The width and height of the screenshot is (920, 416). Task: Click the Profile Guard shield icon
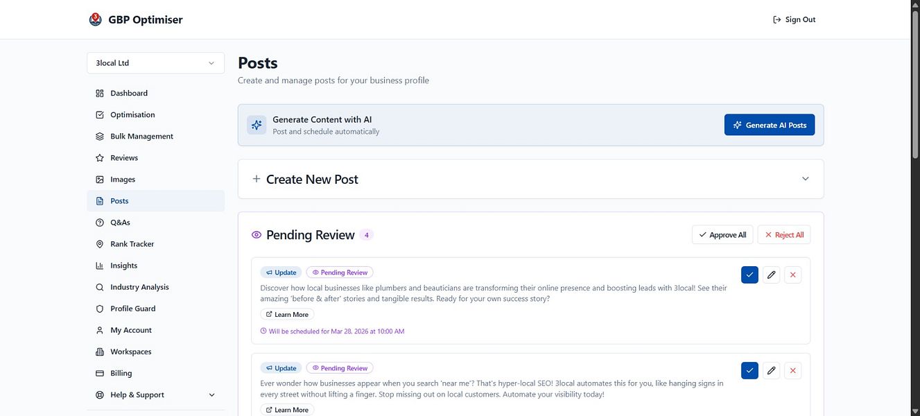point(100,308)
